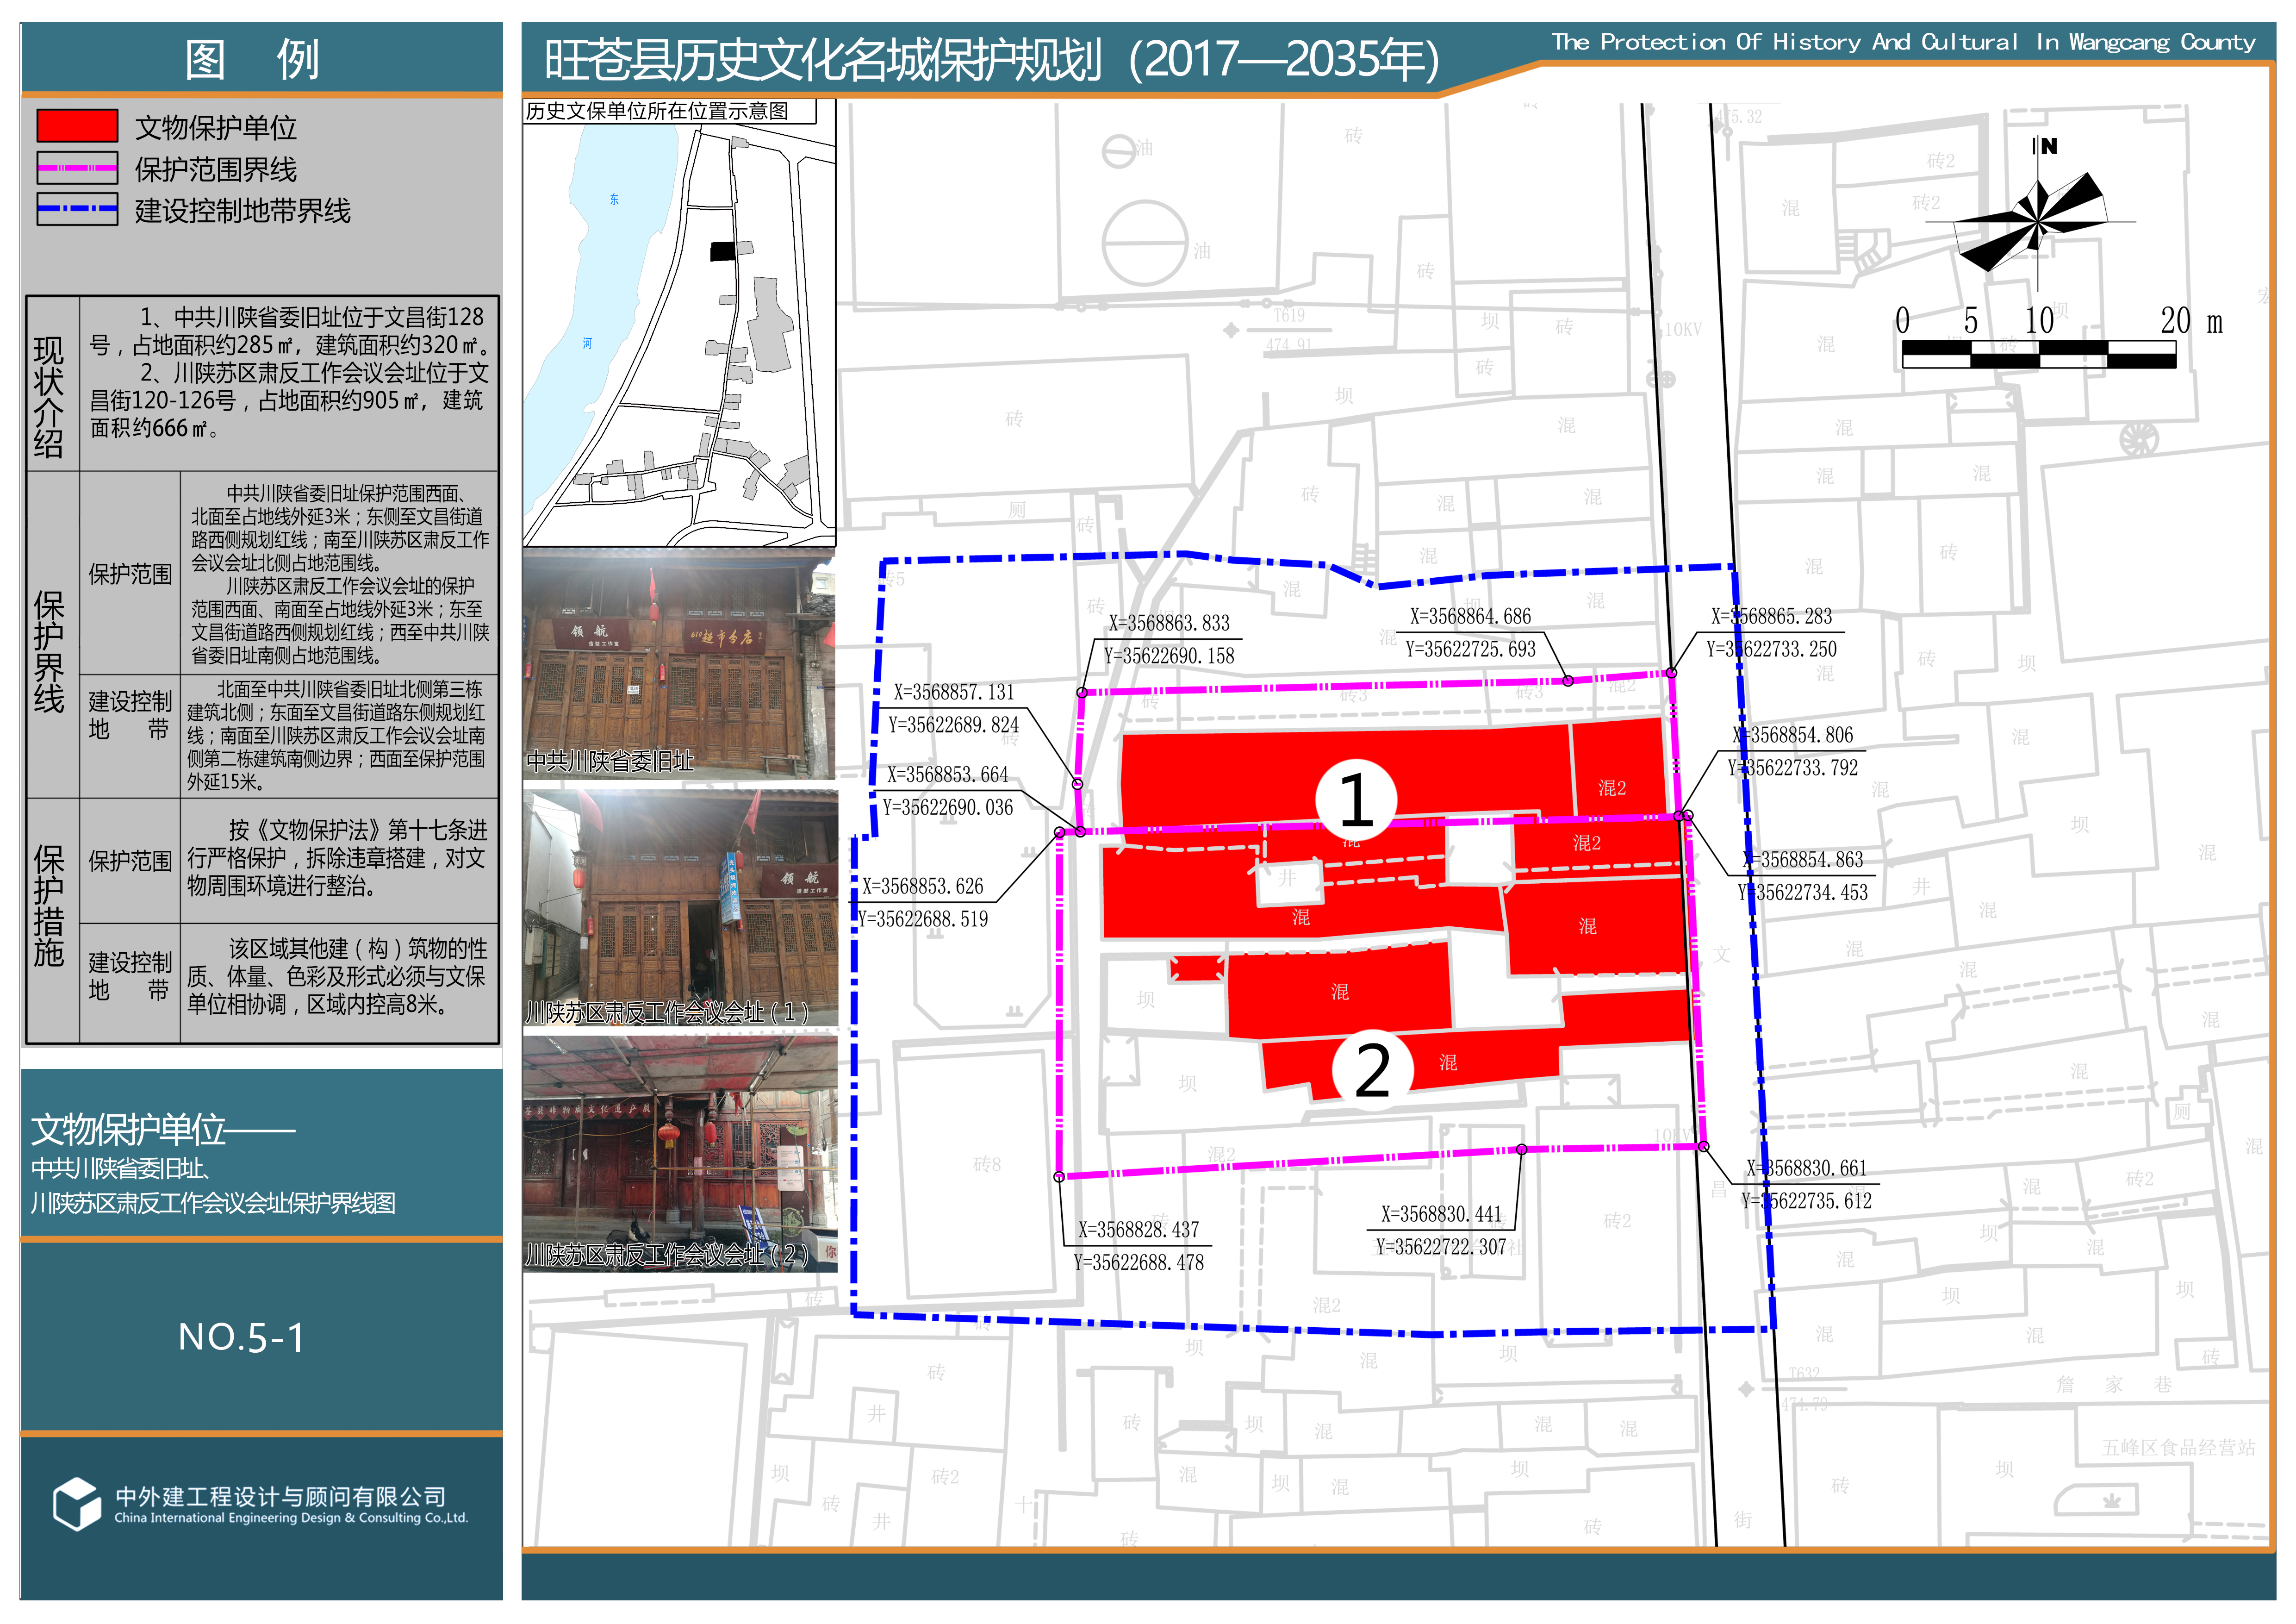Click the blue construction control legend symbol
The width and height of the screenshot is (2296, 1624).
point(77,209)
